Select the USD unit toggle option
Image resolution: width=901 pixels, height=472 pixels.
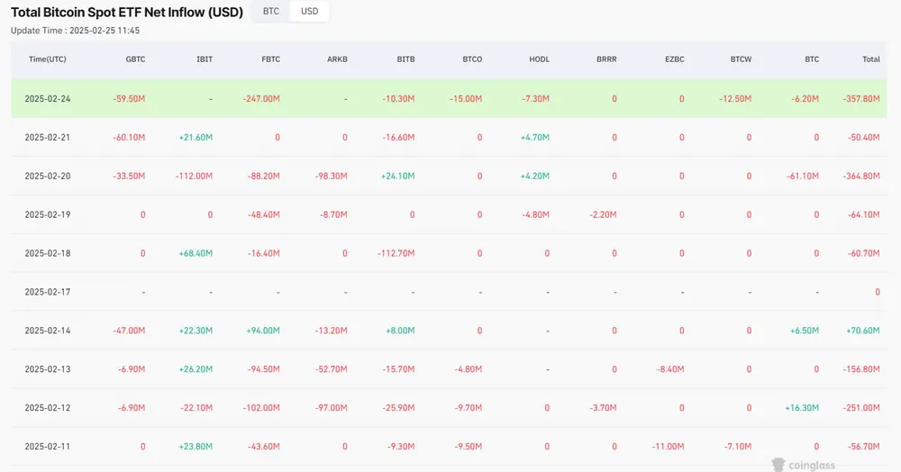309,12
